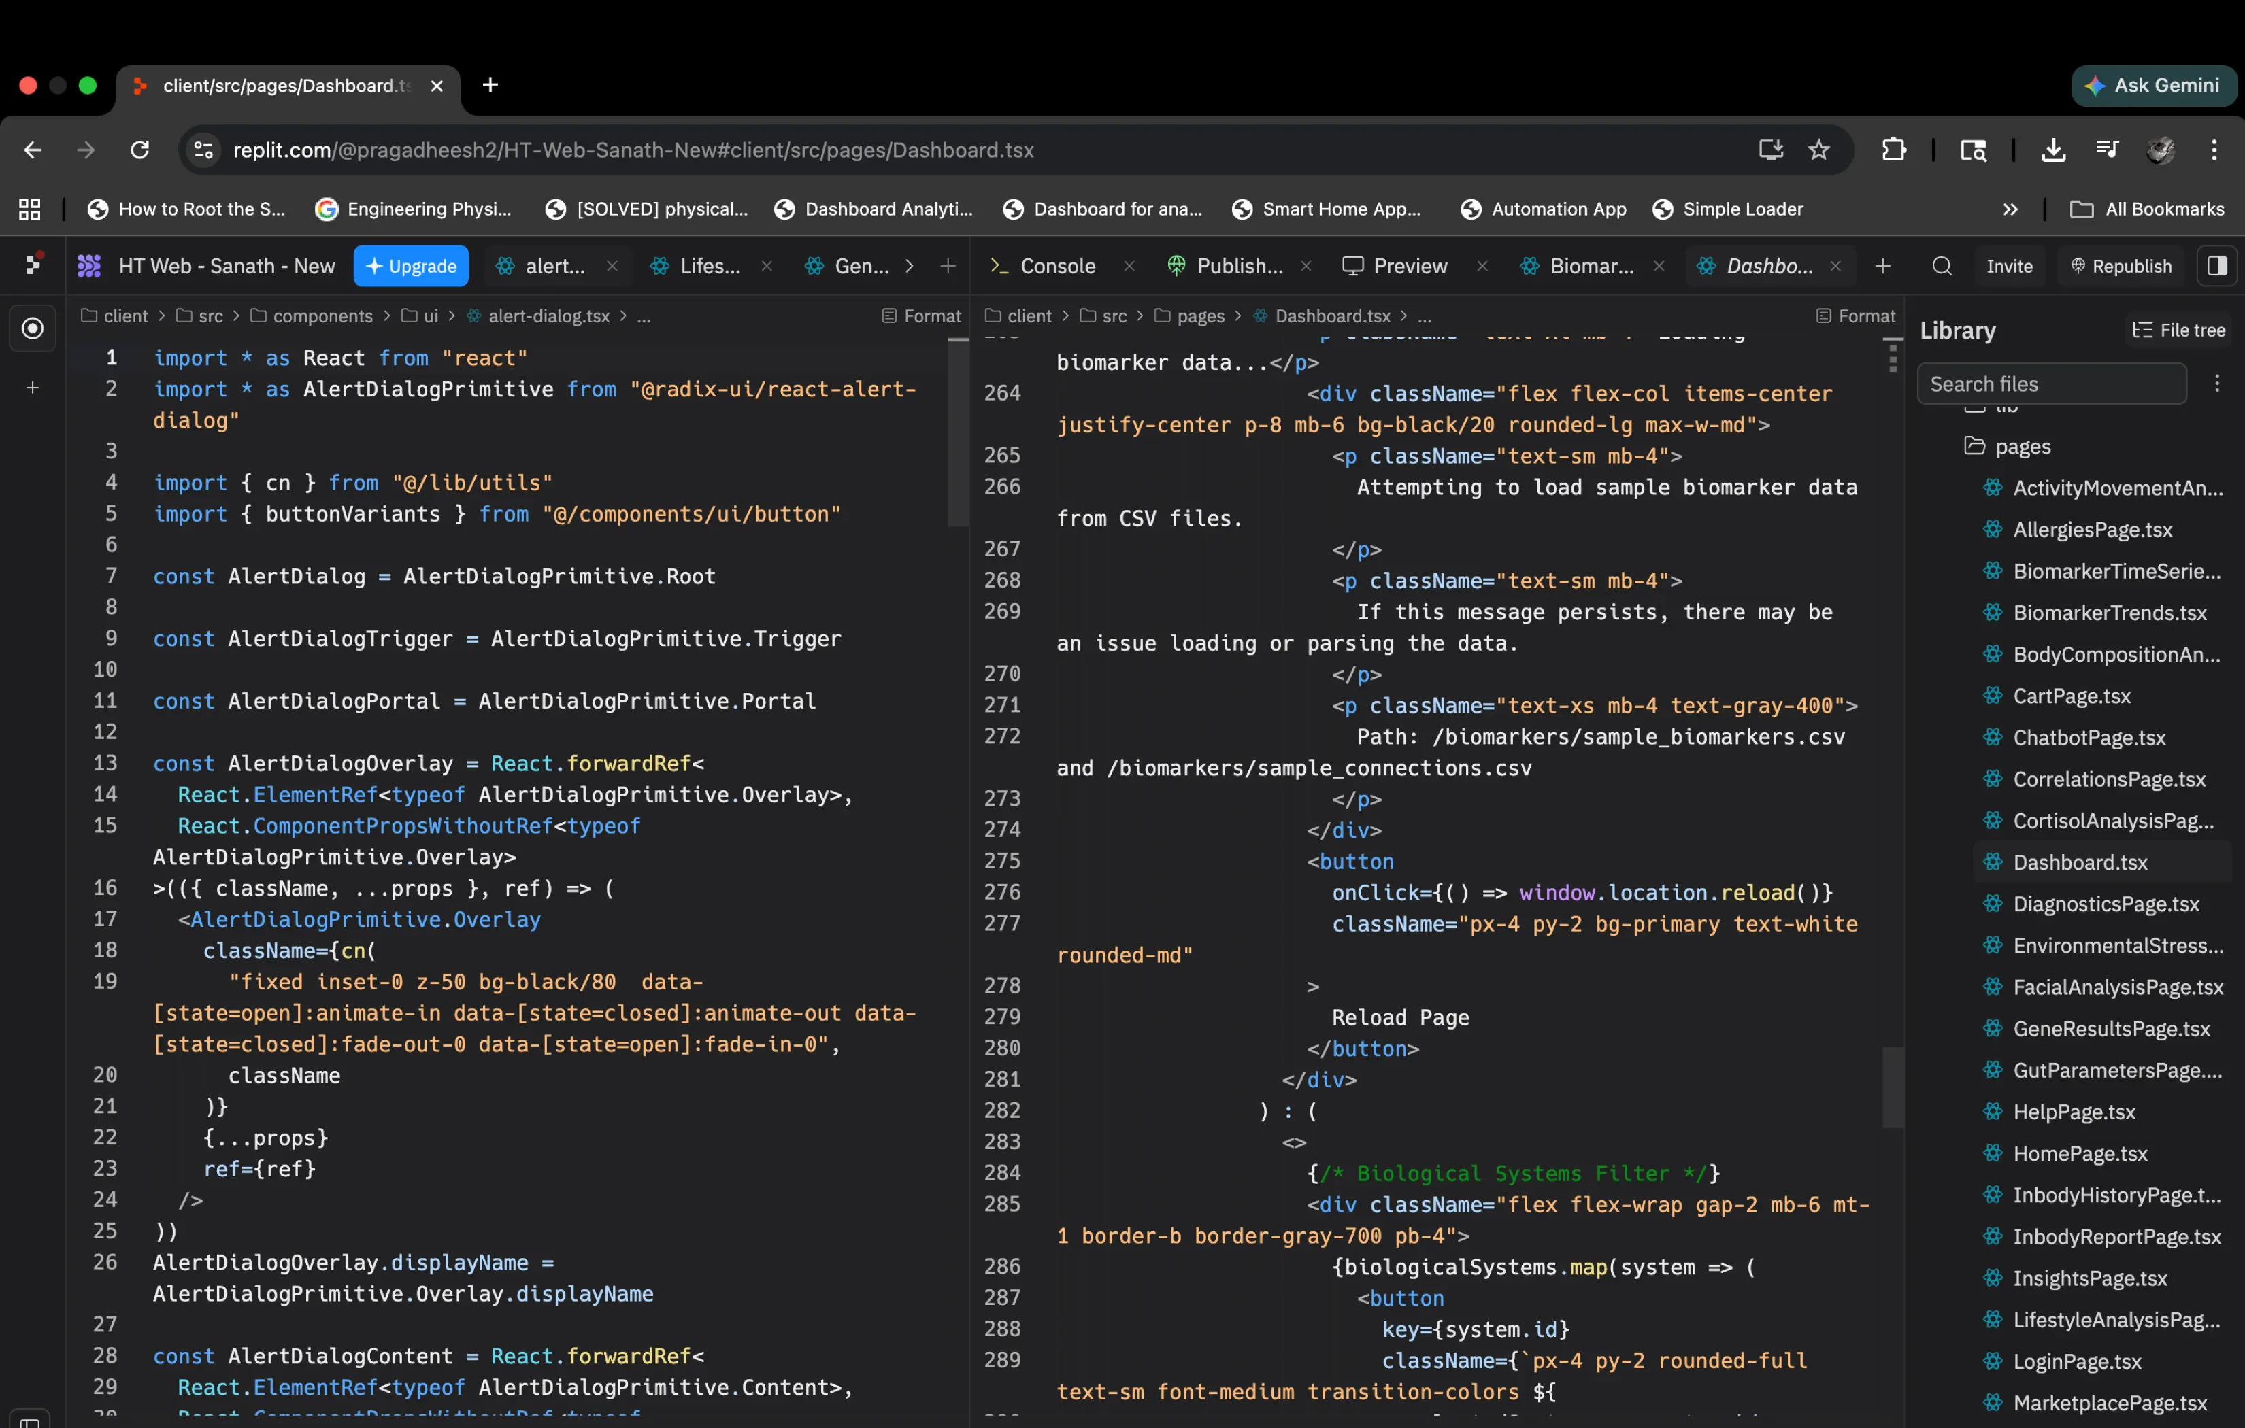Bookmark page with the star icon
Image resolution: width=2245 pixels, height=1428 pixels.
(1819, 150)
